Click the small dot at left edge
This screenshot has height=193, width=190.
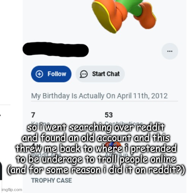pos(0,115)
